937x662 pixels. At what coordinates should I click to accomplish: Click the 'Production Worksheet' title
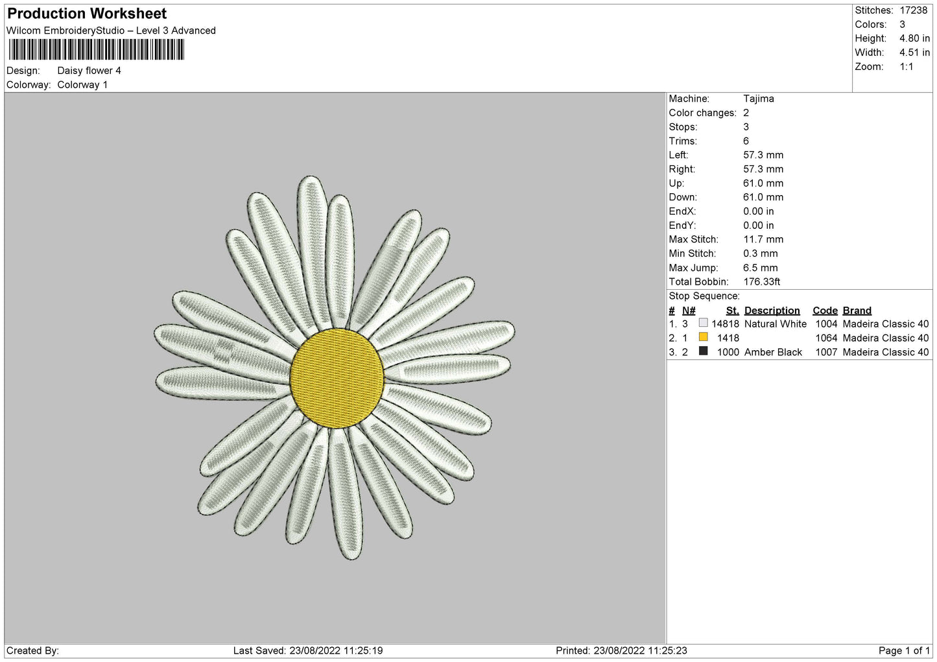coord(87,14)
